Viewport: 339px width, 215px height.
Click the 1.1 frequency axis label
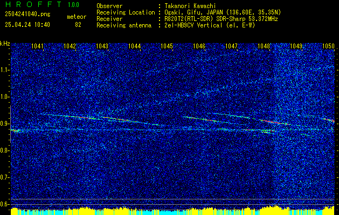[x=4, y=70]
